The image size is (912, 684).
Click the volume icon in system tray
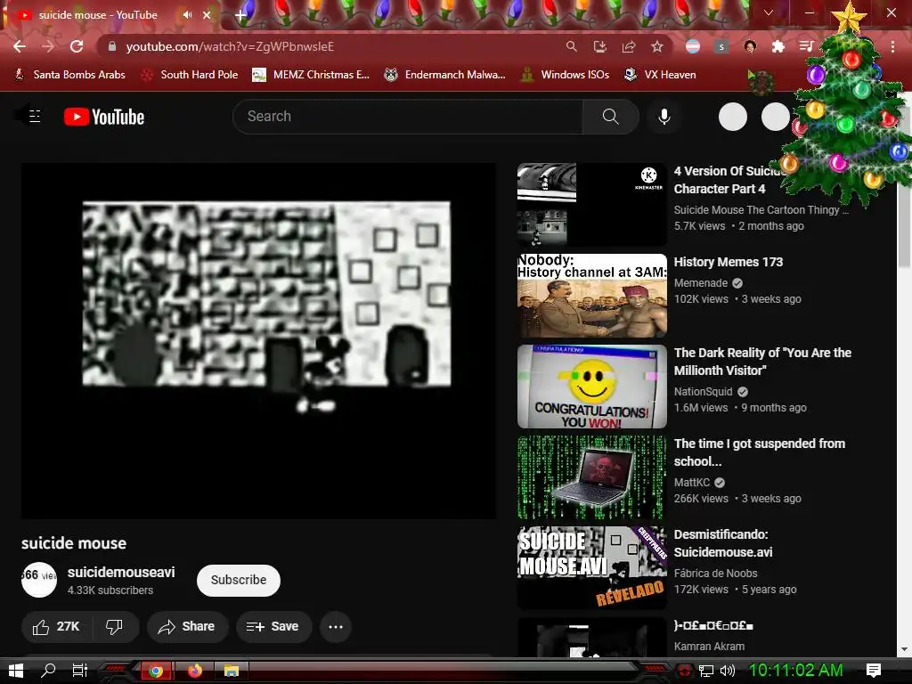tap(727, 671)
